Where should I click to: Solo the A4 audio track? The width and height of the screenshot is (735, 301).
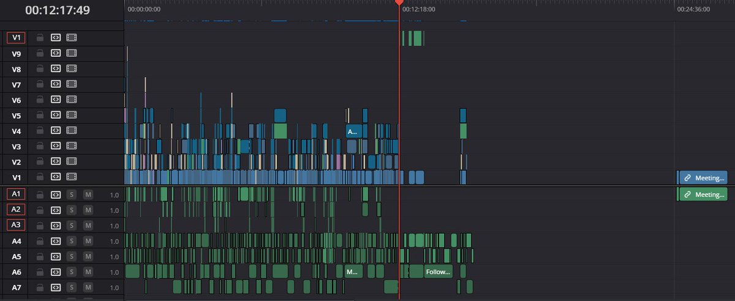[x=71, y=241]
